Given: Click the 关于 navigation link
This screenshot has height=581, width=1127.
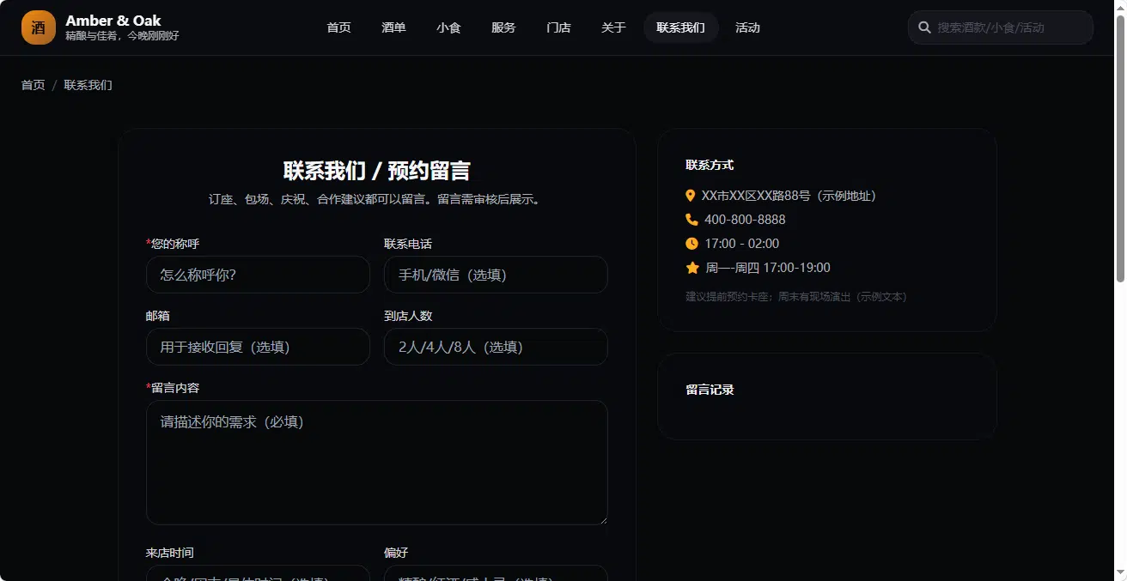Looking at the screenshot, I should pyautogui.click(x=613, y=27).
